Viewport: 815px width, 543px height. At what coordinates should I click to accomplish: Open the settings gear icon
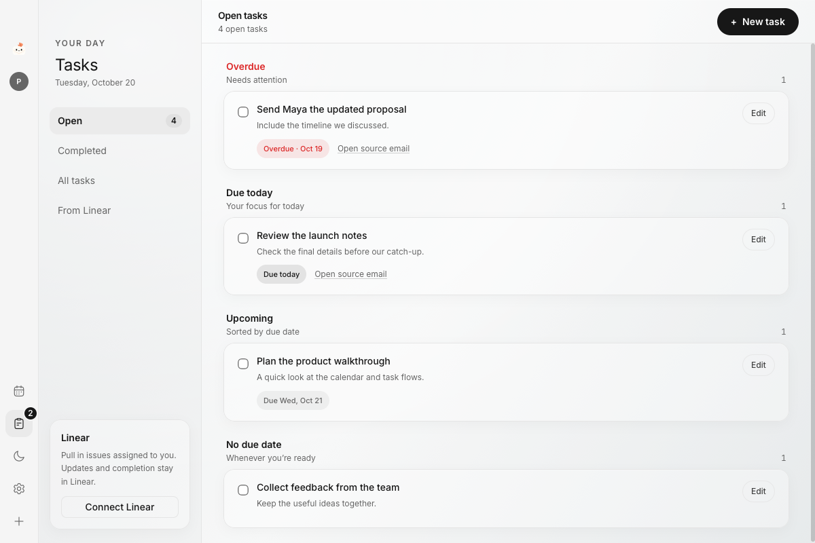point(19,489)
